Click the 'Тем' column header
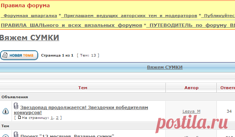 pos(83,88)
